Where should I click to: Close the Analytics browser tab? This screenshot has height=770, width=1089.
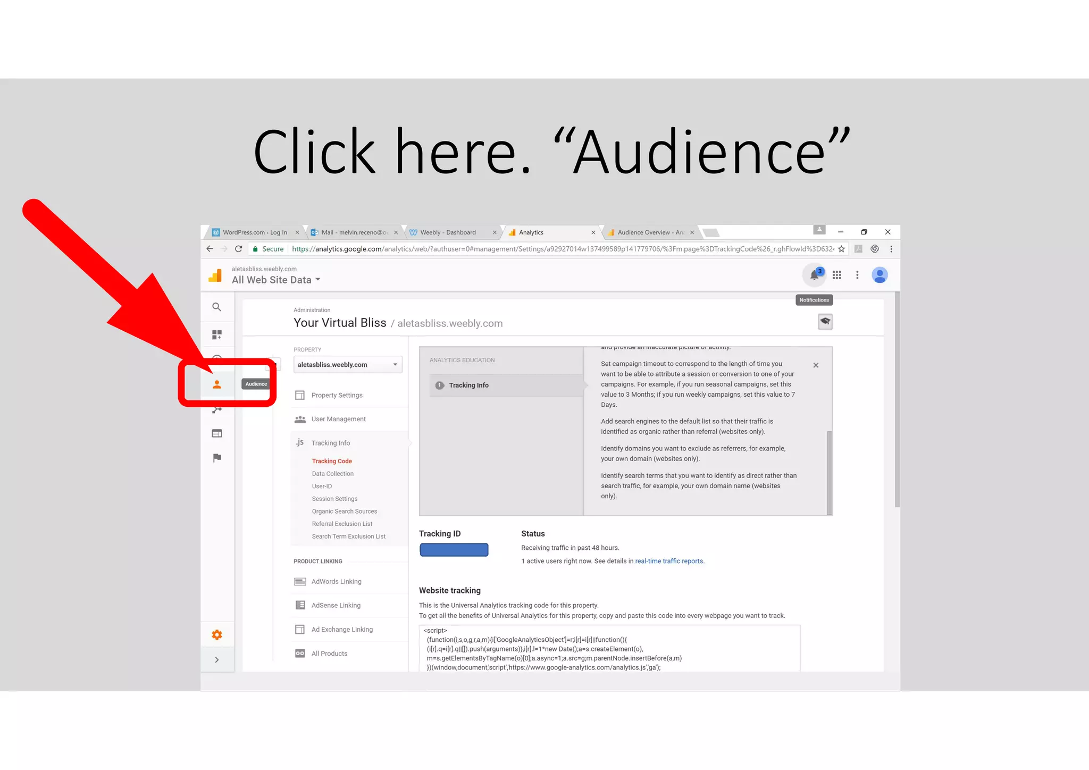coord(593,232)
